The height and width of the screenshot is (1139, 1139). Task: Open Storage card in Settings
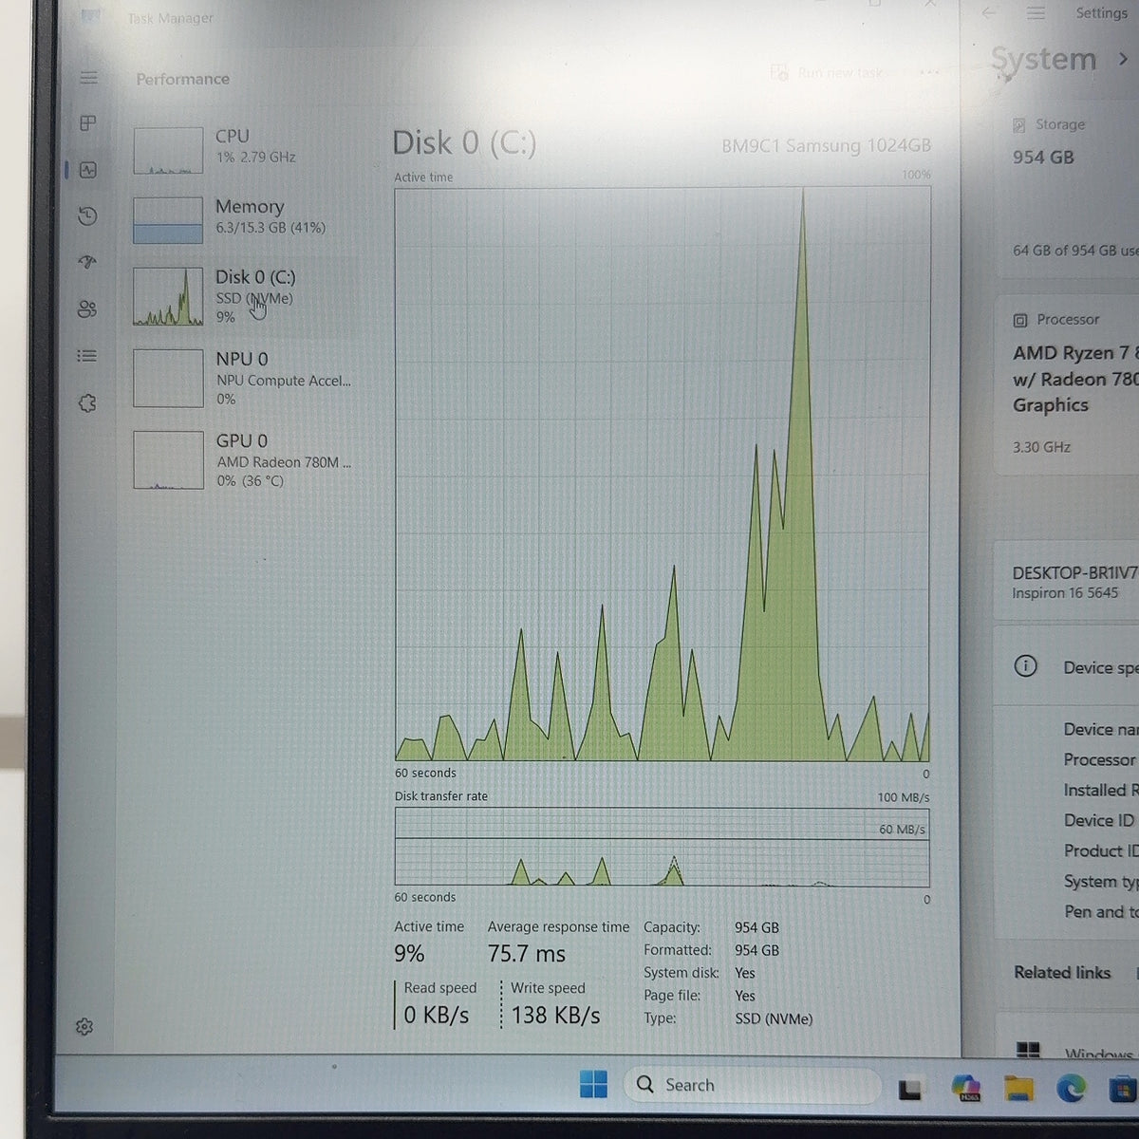click(1067, 190)
